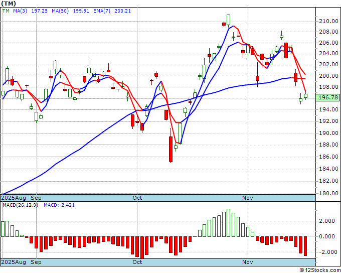341x274 pixels.
Task: Click the 184.00 price axis label
Action: point(328,169)
